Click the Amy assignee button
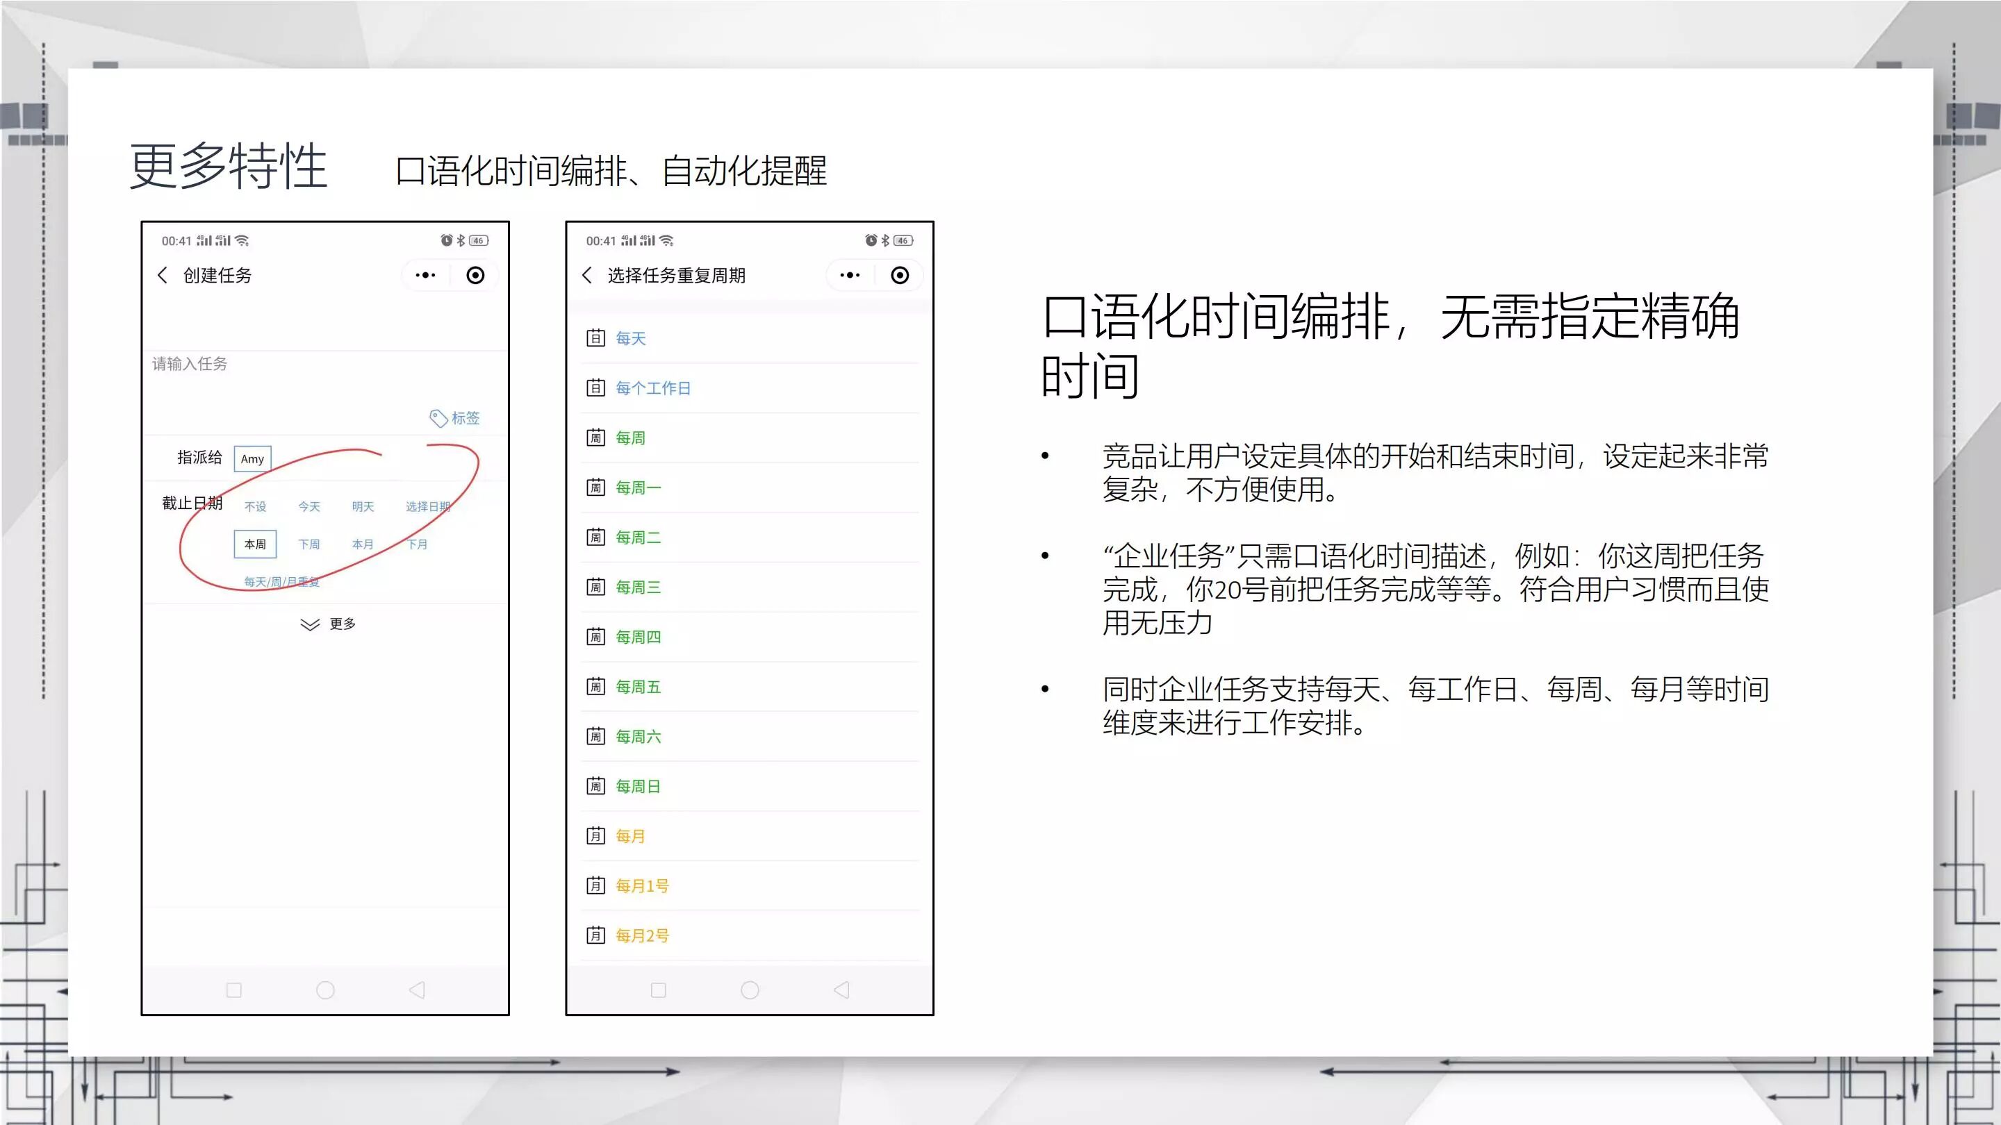The width and height of the screenshot is (2001, 1125). 252,459
